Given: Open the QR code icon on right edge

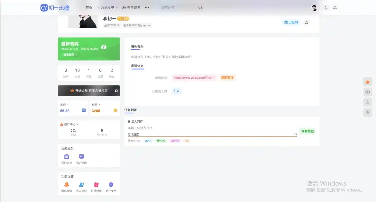Looking at the screenshot, I should [x=368, y=112].
